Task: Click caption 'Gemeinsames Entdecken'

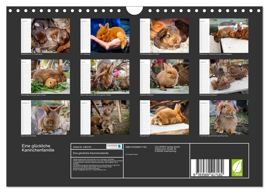Action: click(x=208, y=95)
